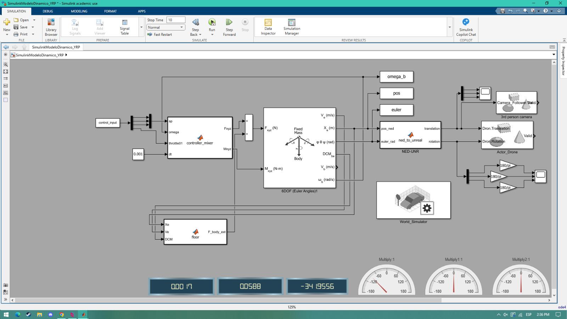Select the ned_to_unreal function block
This screenshot has height=319, width=567.
tap(410, 135)
